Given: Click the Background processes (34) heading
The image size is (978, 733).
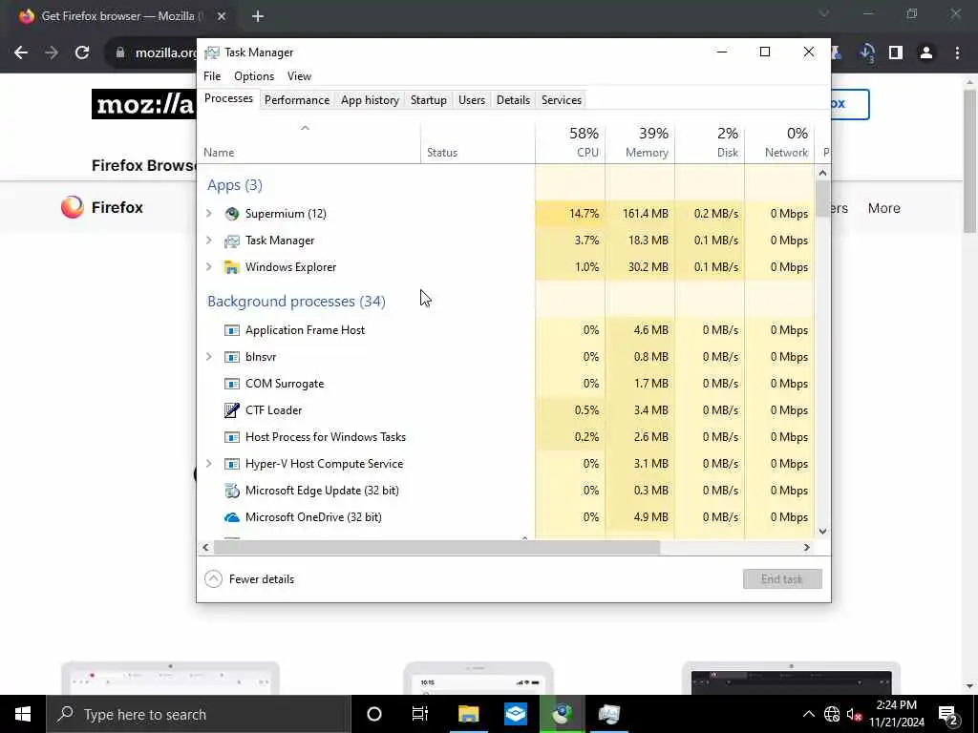Looking at the screenshot, I should tap(296, 302).
